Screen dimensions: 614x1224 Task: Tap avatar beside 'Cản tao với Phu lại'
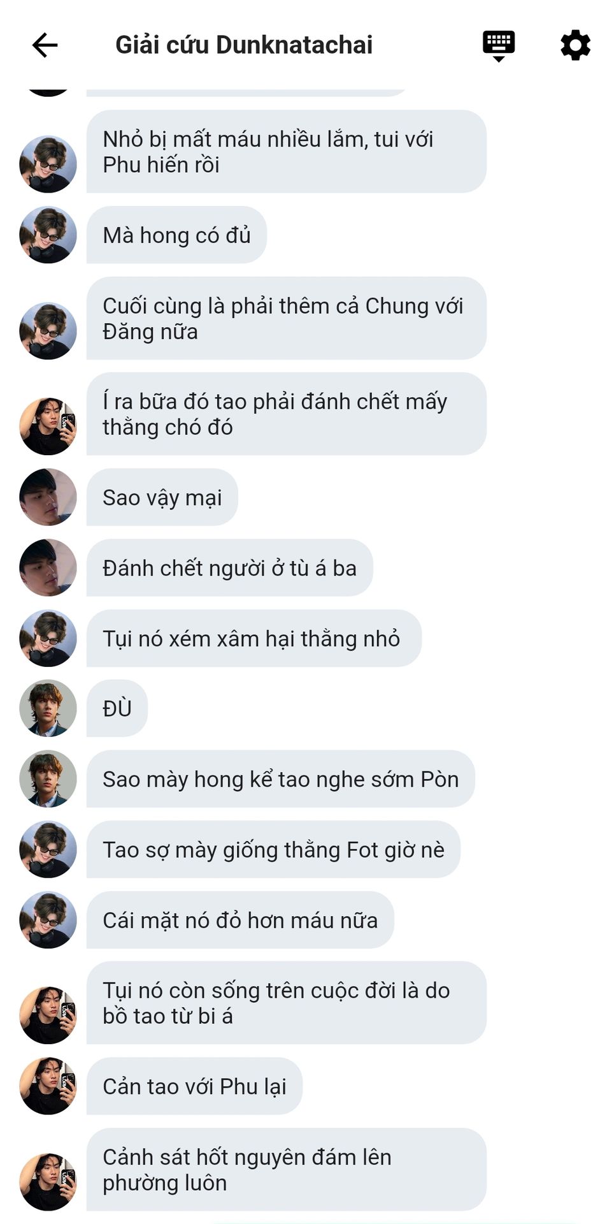tap(48, 1086)
